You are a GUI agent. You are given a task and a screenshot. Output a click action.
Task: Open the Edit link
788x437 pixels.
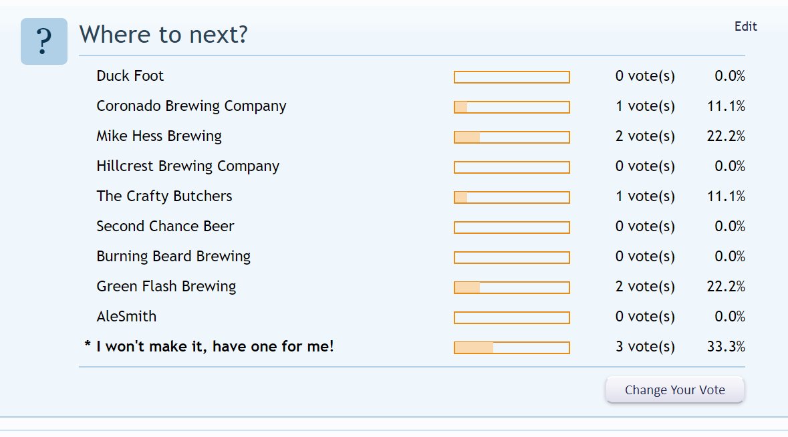coord(745,27)
